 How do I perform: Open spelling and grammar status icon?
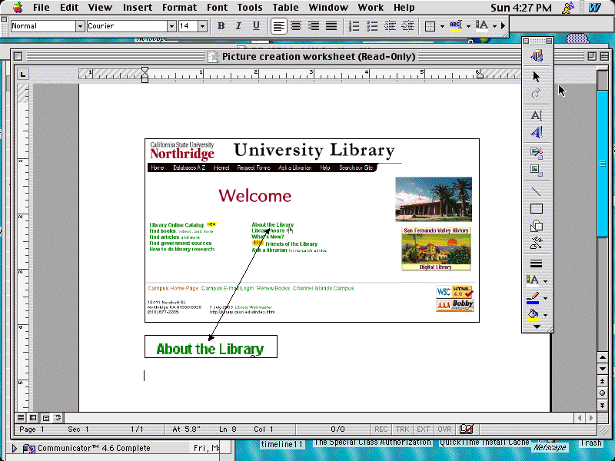pyautogui.click(x=466, y=429)
